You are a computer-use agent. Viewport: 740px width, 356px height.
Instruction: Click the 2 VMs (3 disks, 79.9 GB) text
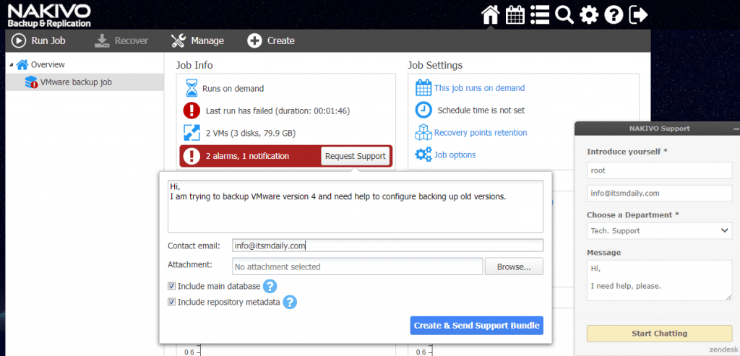pyautogui.click(x=251, y=134)
